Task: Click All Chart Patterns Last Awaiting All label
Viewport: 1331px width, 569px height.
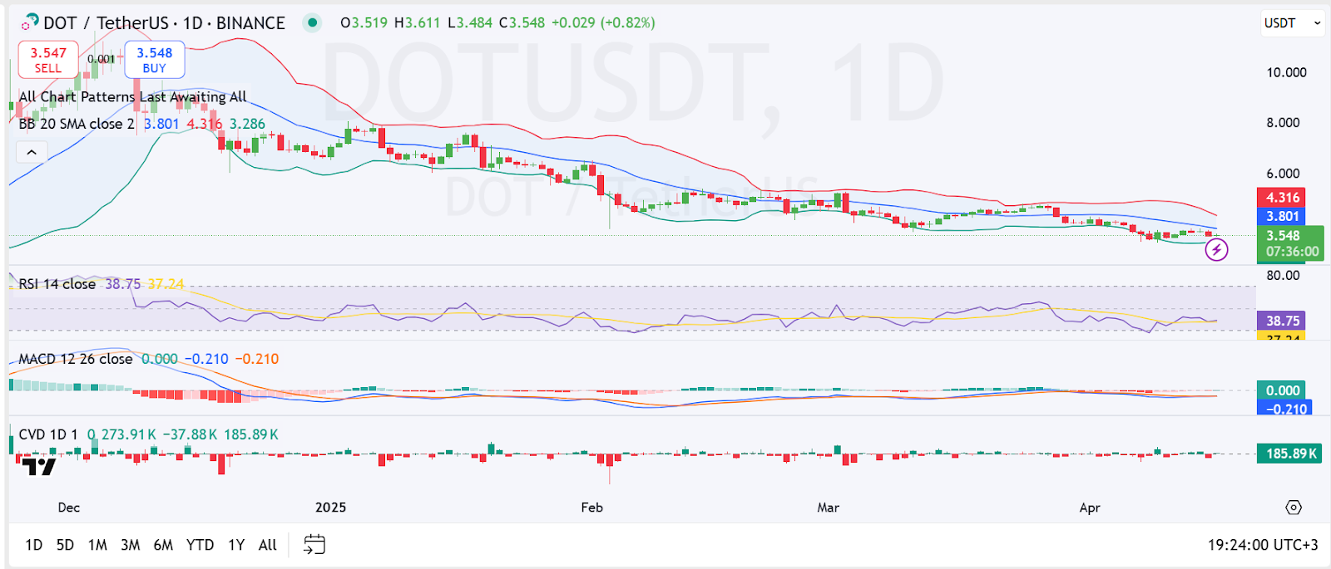Action: (x=133, y=96)
